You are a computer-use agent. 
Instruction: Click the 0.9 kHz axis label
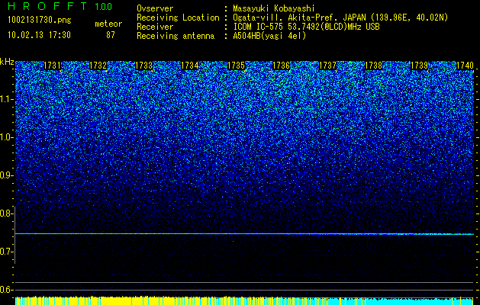(x=7, y=175)
